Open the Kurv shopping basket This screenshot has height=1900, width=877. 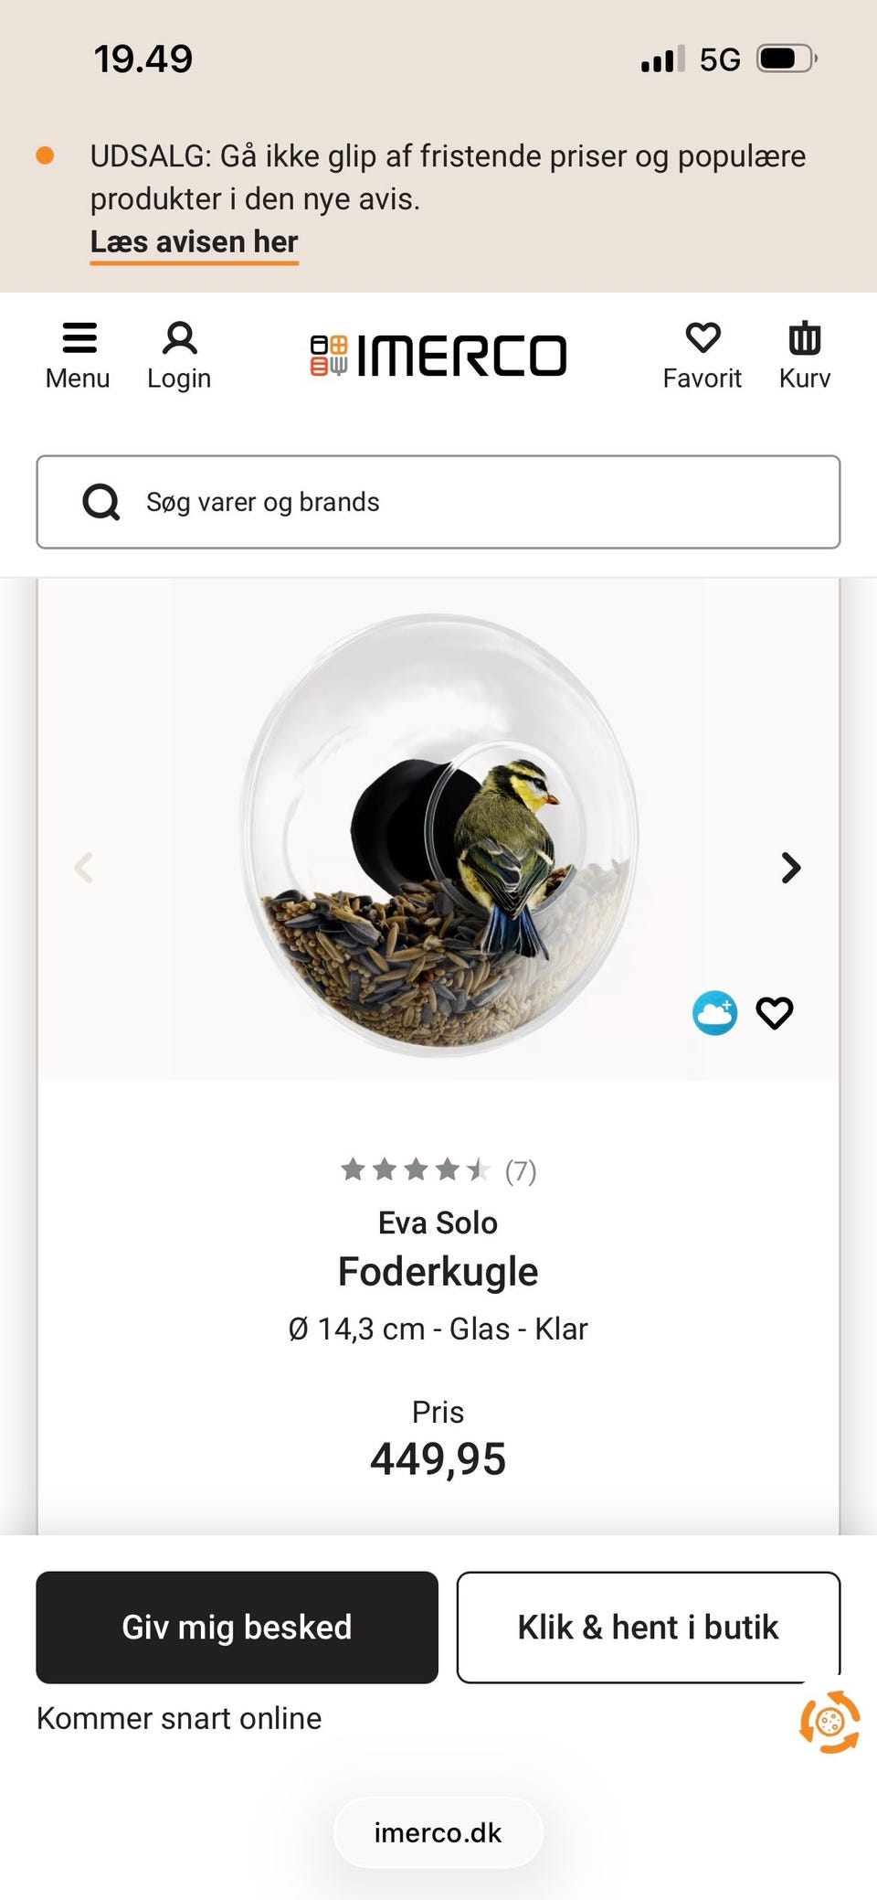[804, 352]
